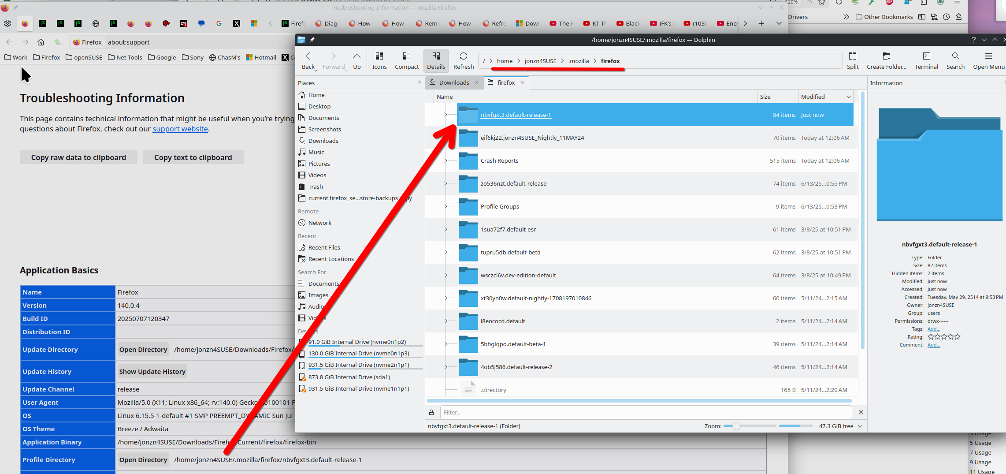Expand the zo536nzt.default-release folder

point(445,183)
